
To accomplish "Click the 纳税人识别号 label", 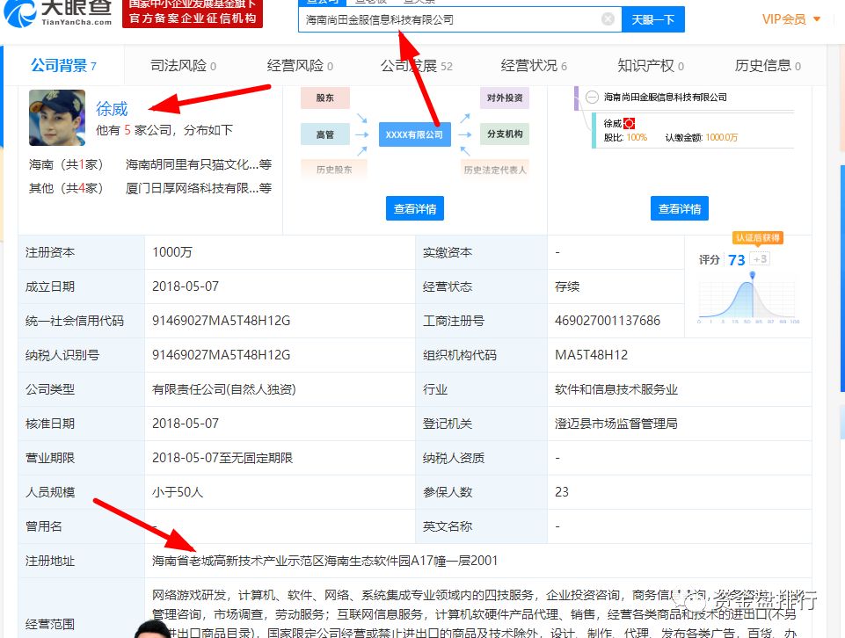I will pyautogui.click(x=62, y=355).
